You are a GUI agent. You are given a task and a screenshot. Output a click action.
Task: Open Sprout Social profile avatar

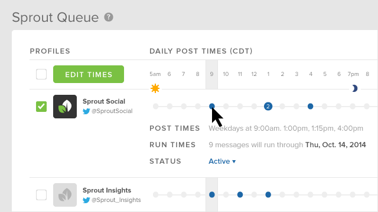(65, 107)
